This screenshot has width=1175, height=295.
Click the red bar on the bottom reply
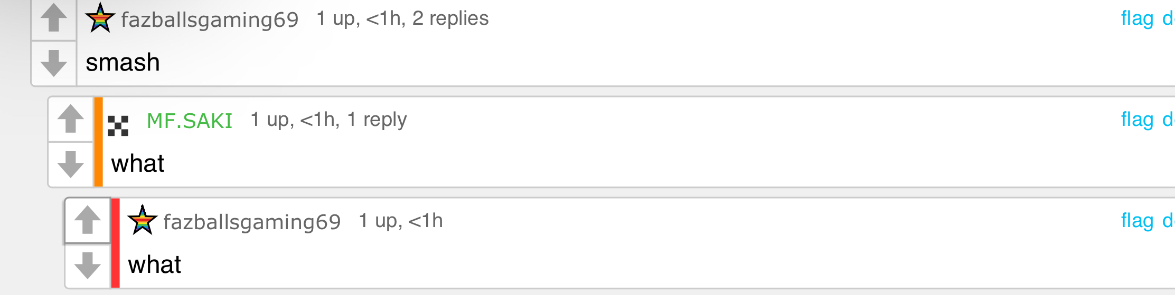coord(115,243)
